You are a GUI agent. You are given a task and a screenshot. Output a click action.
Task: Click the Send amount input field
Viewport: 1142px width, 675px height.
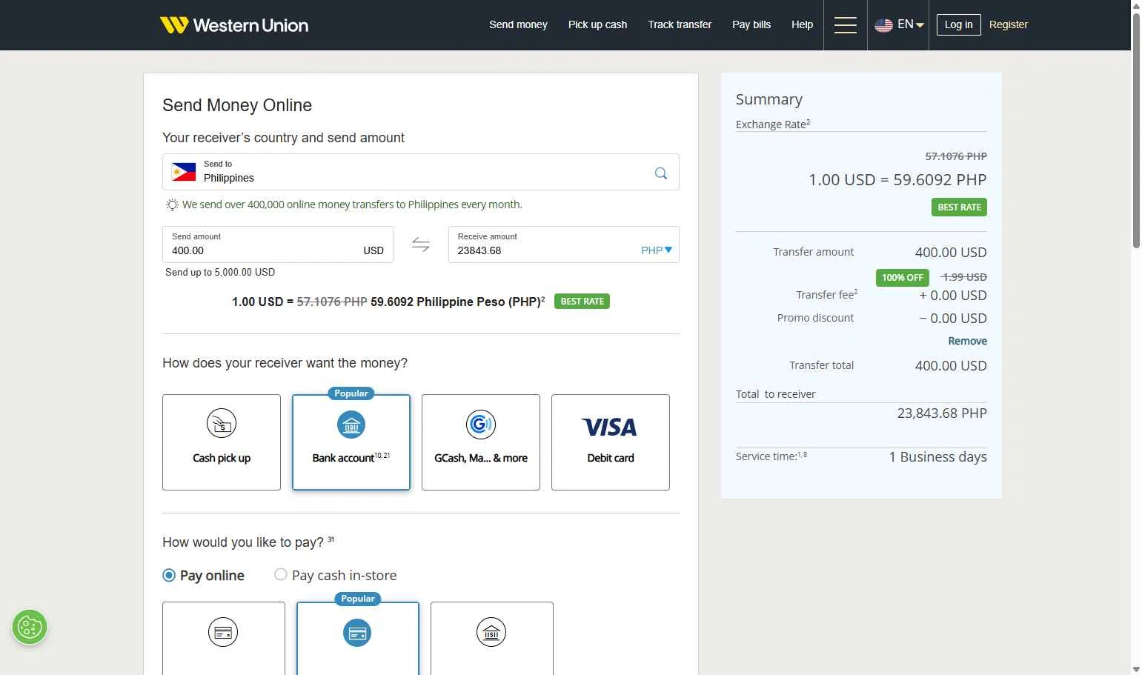(278, 245)
